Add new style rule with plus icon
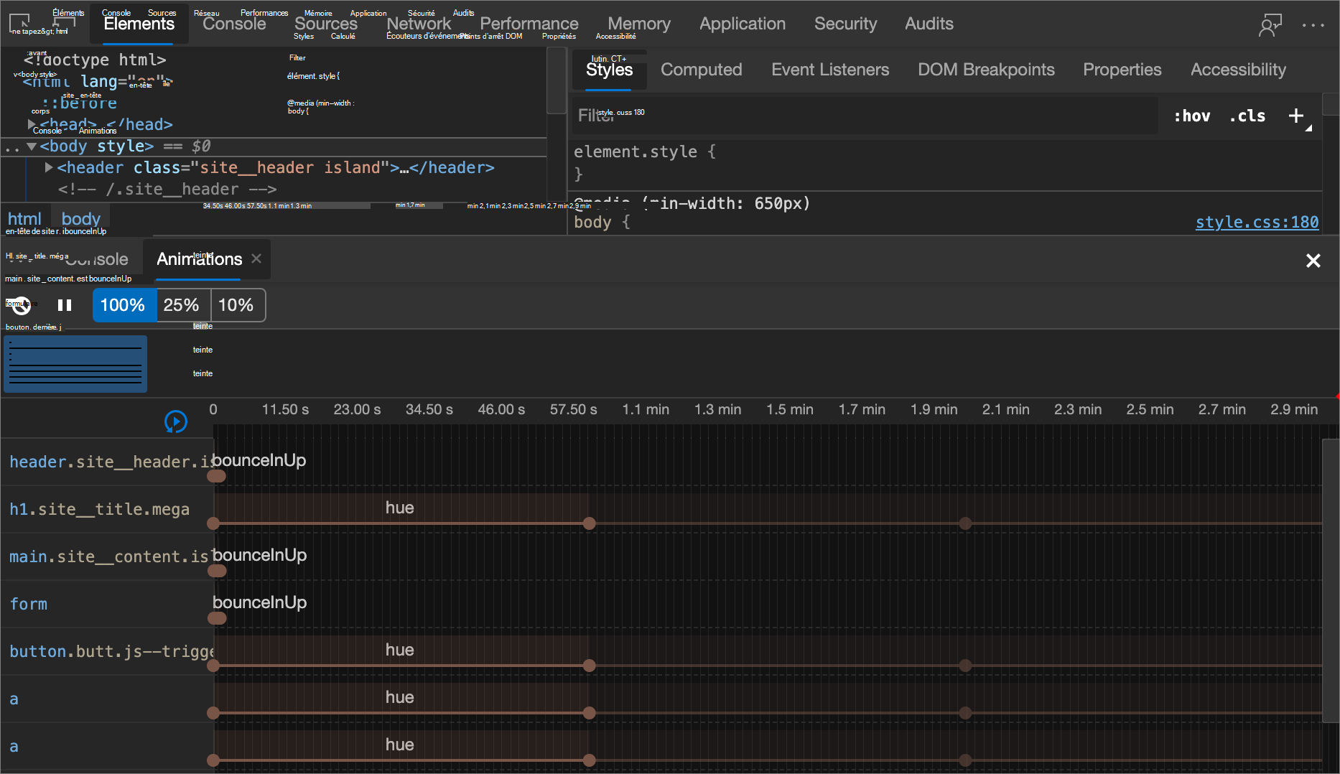This screenshot has height=774, width=1340. pyautogui.click(x=1296, y=116)
